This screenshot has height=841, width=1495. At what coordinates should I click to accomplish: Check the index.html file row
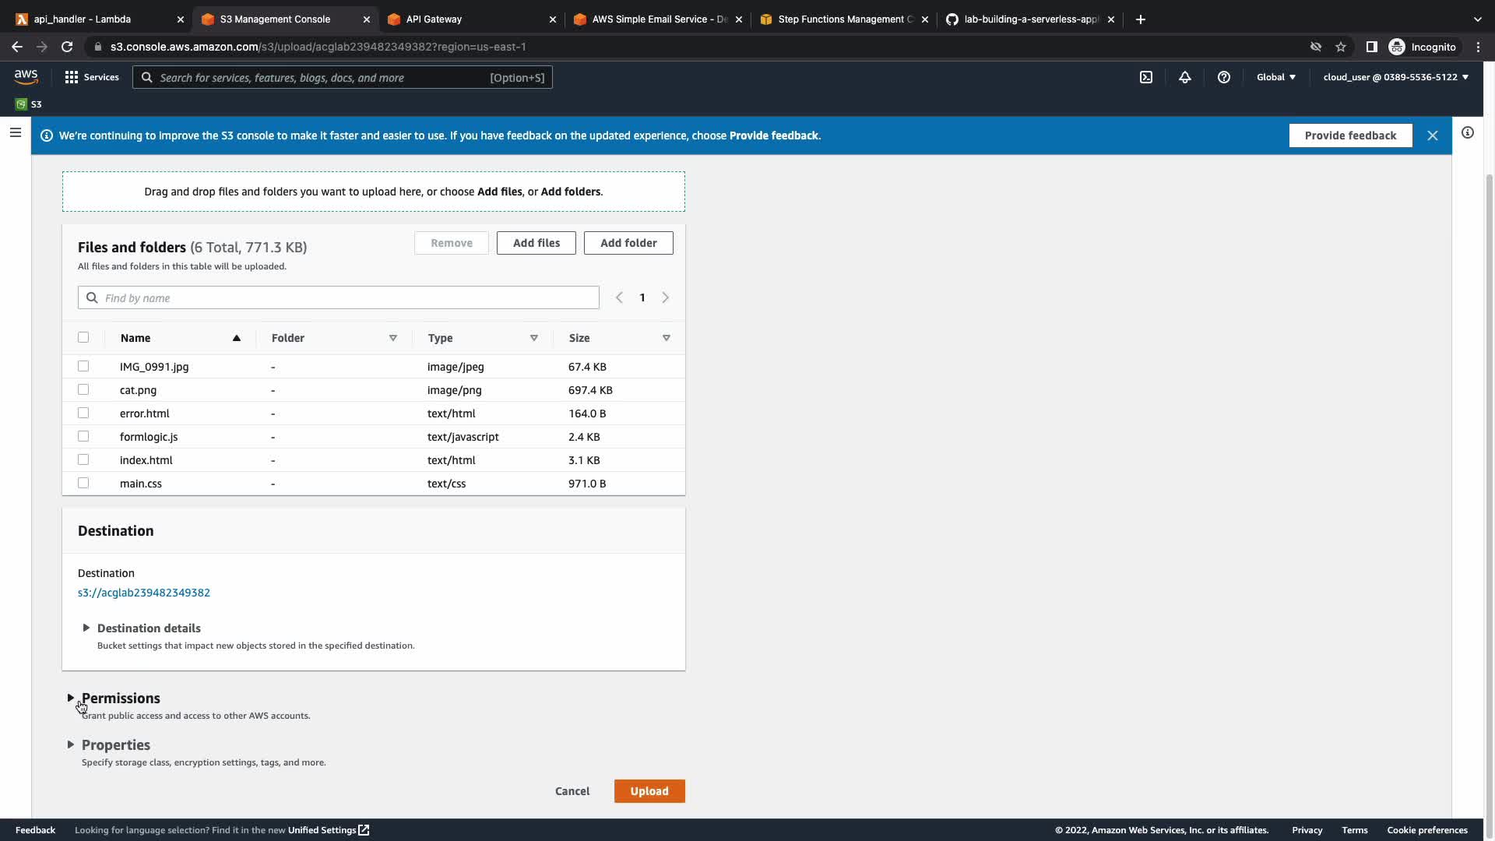[83, 459]
